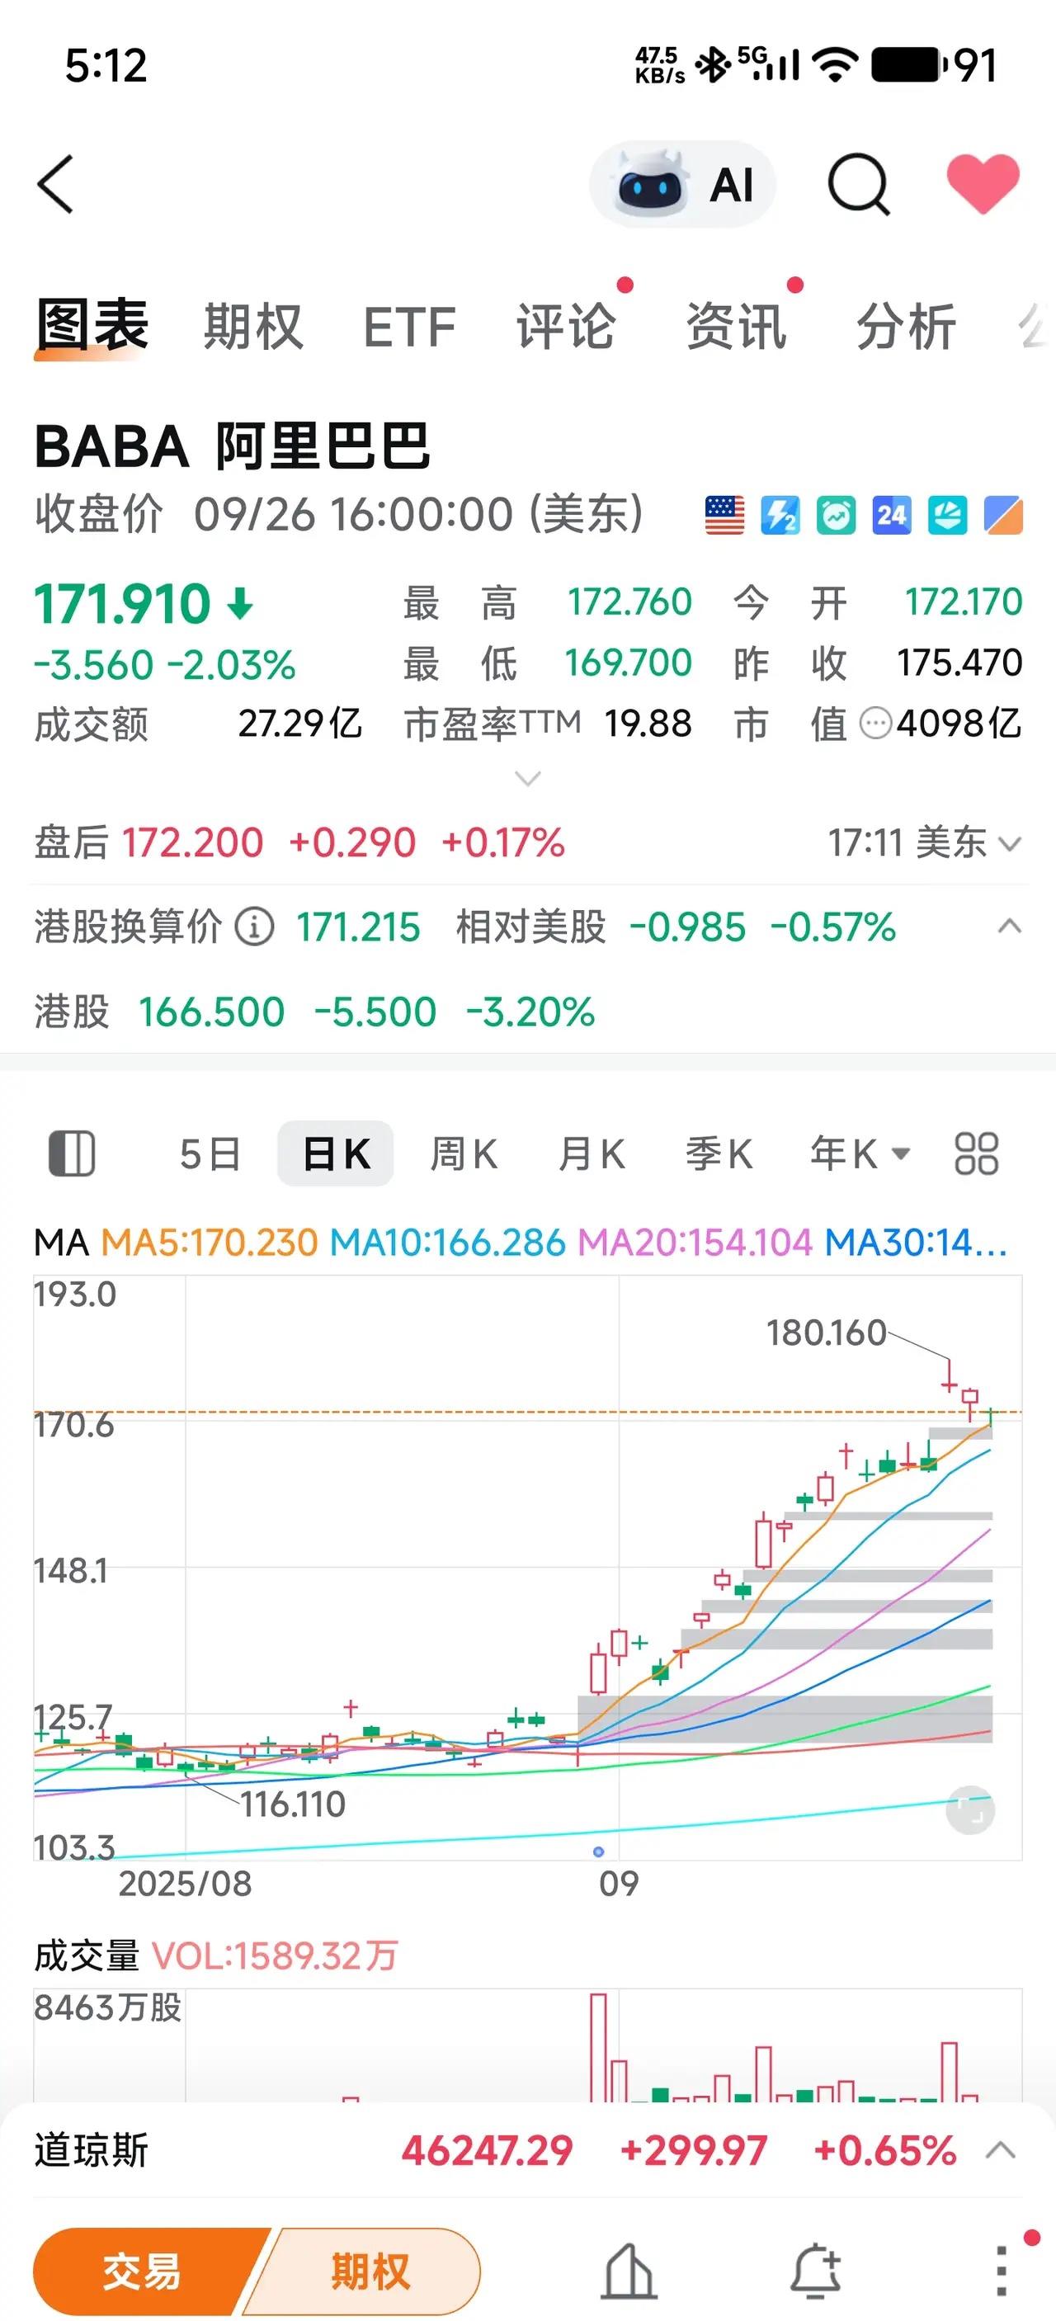This screenshot has width=1056, height=2321.
Task: Tap the 成交量 VOL:1589.32万 indicator label
Action: pyautogui.click(x=216, y=1956)
